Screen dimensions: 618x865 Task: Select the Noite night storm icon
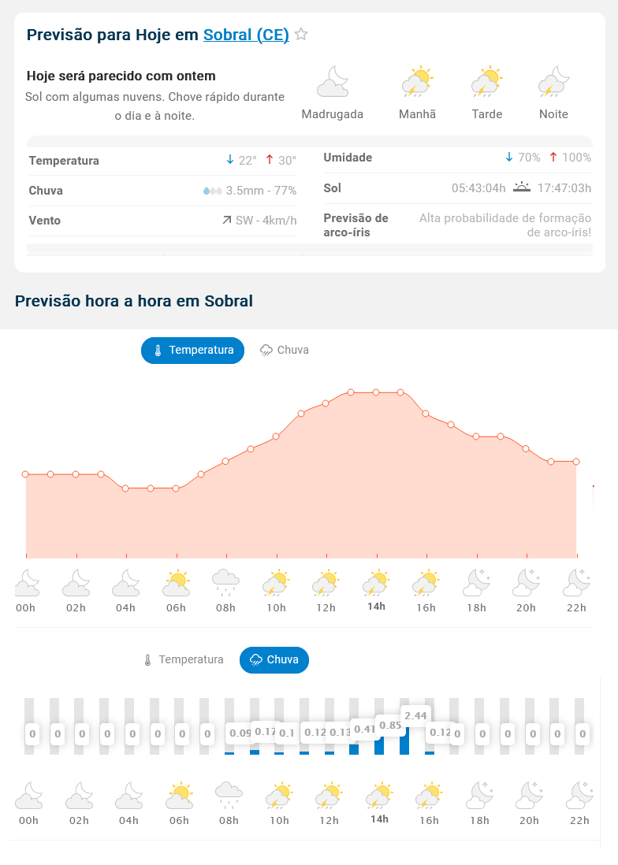pyautogui.click(x=553, y=82)
